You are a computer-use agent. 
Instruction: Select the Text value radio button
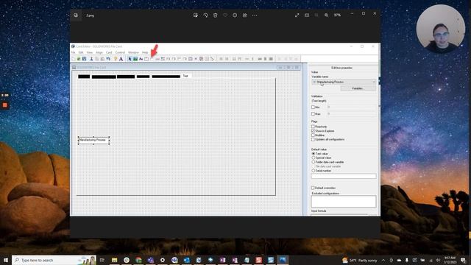(314, 154)
